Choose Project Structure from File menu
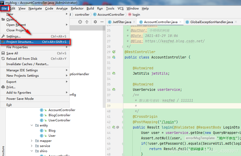Image resolution: width=241 pixels, height=156 pixels. pos(35,42)
